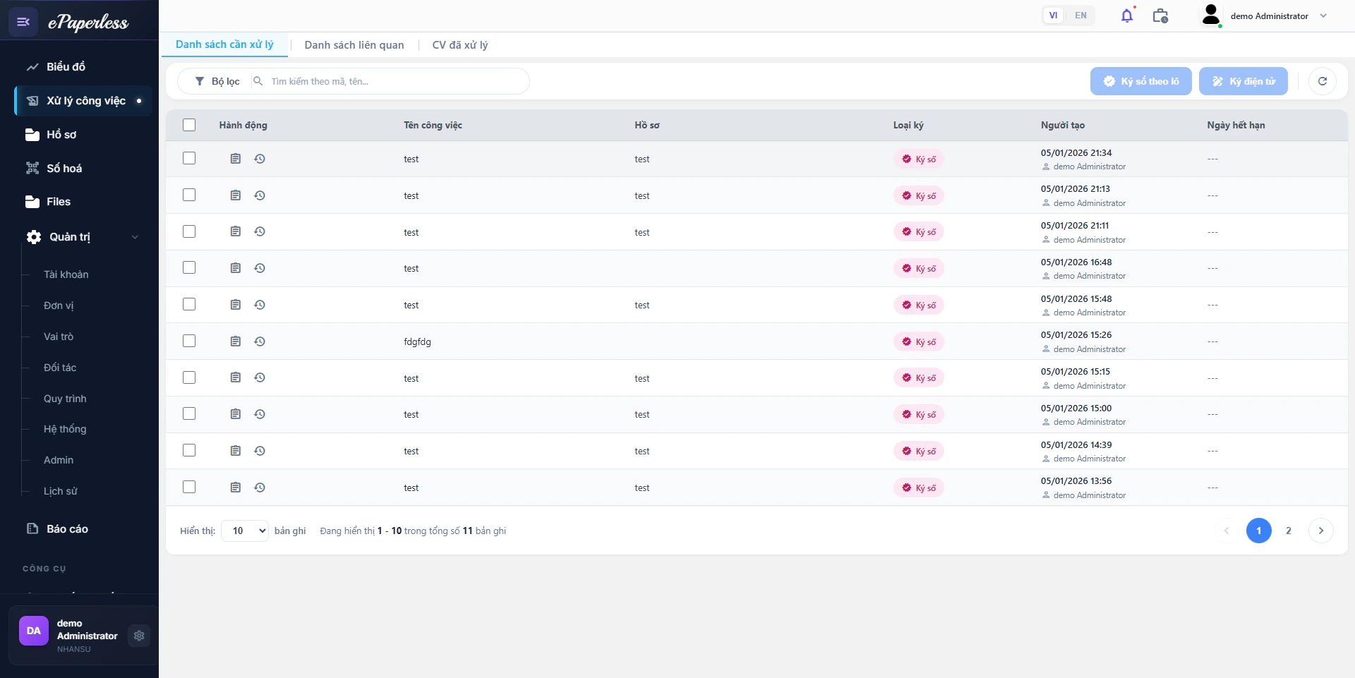Click the ePaperless logo
Screen dimensions: 1355x678
[88, 23]
